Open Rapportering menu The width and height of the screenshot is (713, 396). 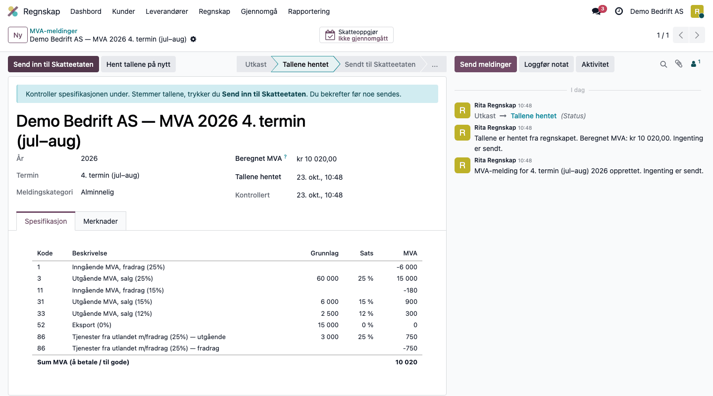[x=309, y=11]
